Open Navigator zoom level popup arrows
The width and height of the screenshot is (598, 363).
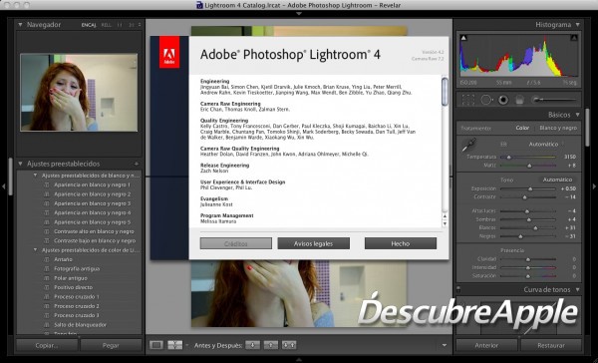coord(140,25)
